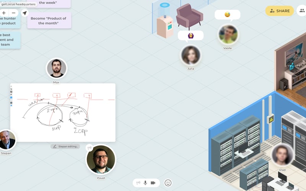The image size is (306, 191).
Task: Click the SHARE button
Action: pos(280,11)
